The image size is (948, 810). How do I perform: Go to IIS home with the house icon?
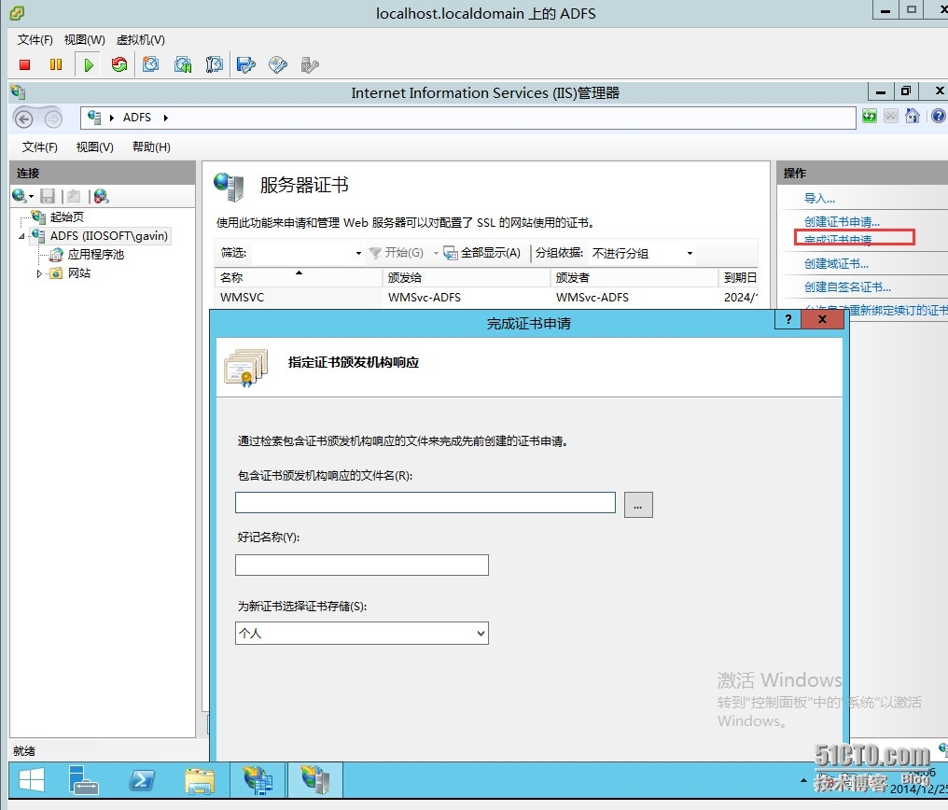(913, 116)
